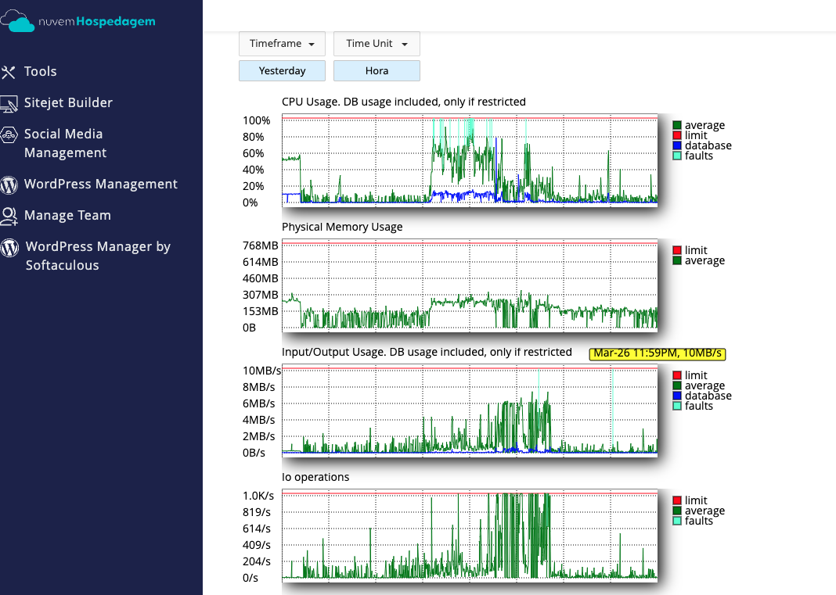Click the WordPress Management logo icon
This screenshot has width=836, height=595.
(9, 185)
